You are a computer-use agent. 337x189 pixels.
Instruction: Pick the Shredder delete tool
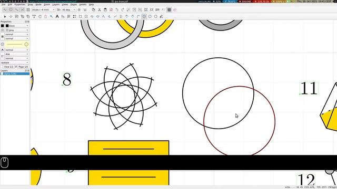(x=46, y=16)
